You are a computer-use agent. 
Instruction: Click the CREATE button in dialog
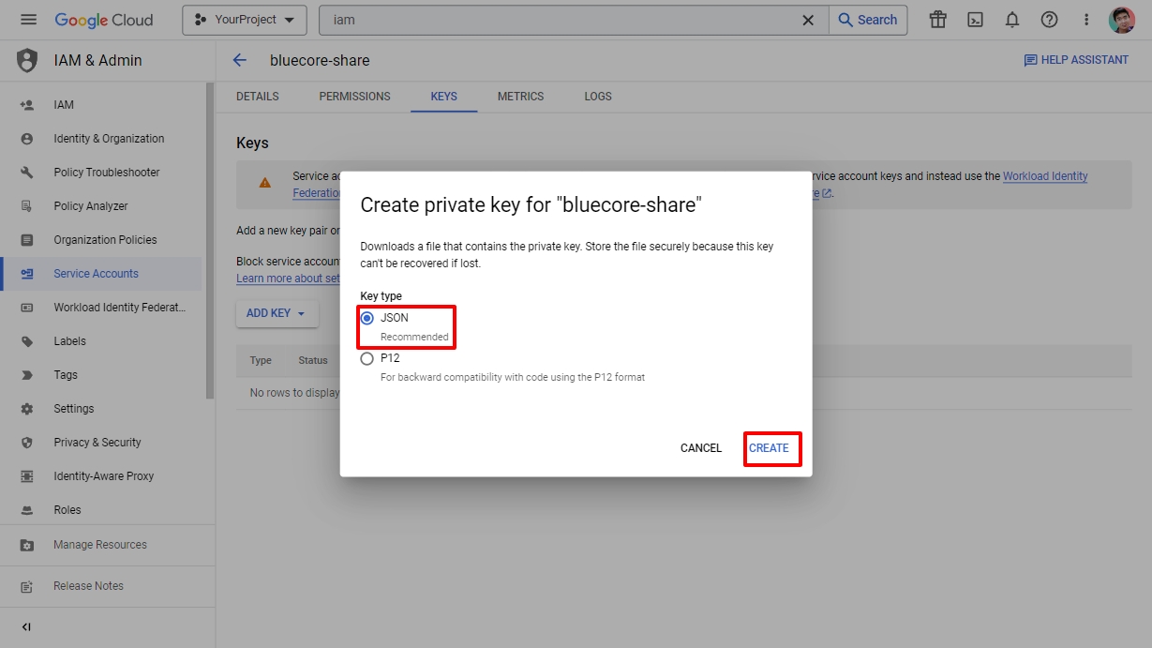[769, 448]
